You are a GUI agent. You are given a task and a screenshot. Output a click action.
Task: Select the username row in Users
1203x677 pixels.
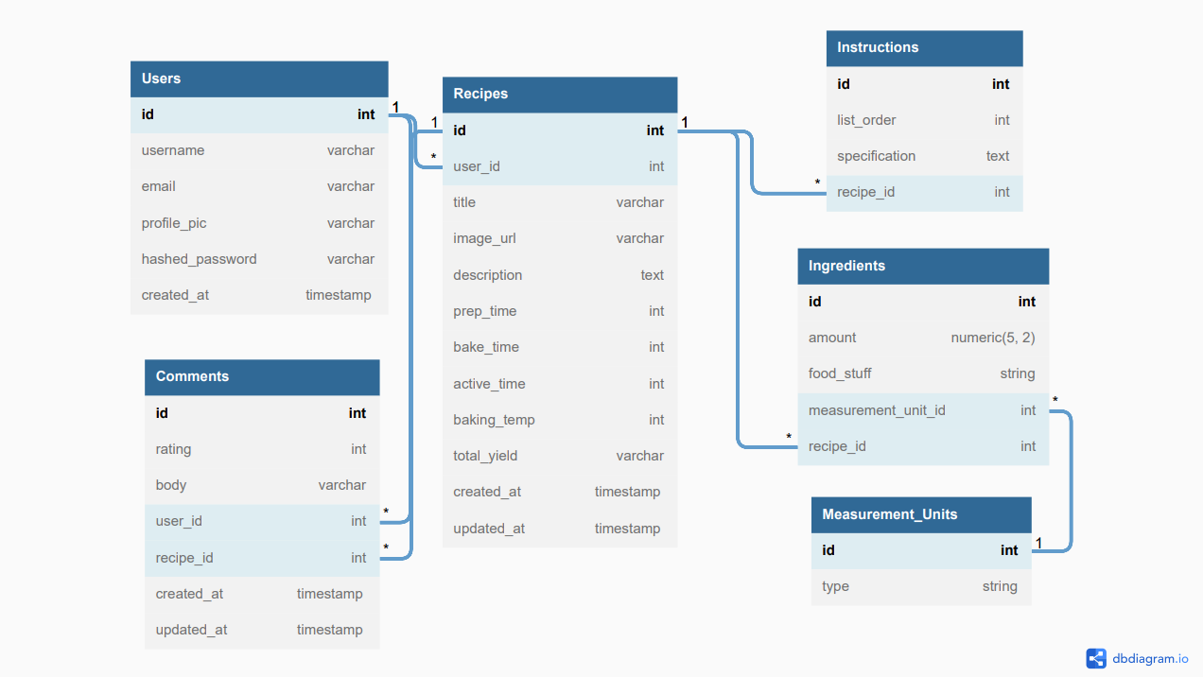pos(259,150)
